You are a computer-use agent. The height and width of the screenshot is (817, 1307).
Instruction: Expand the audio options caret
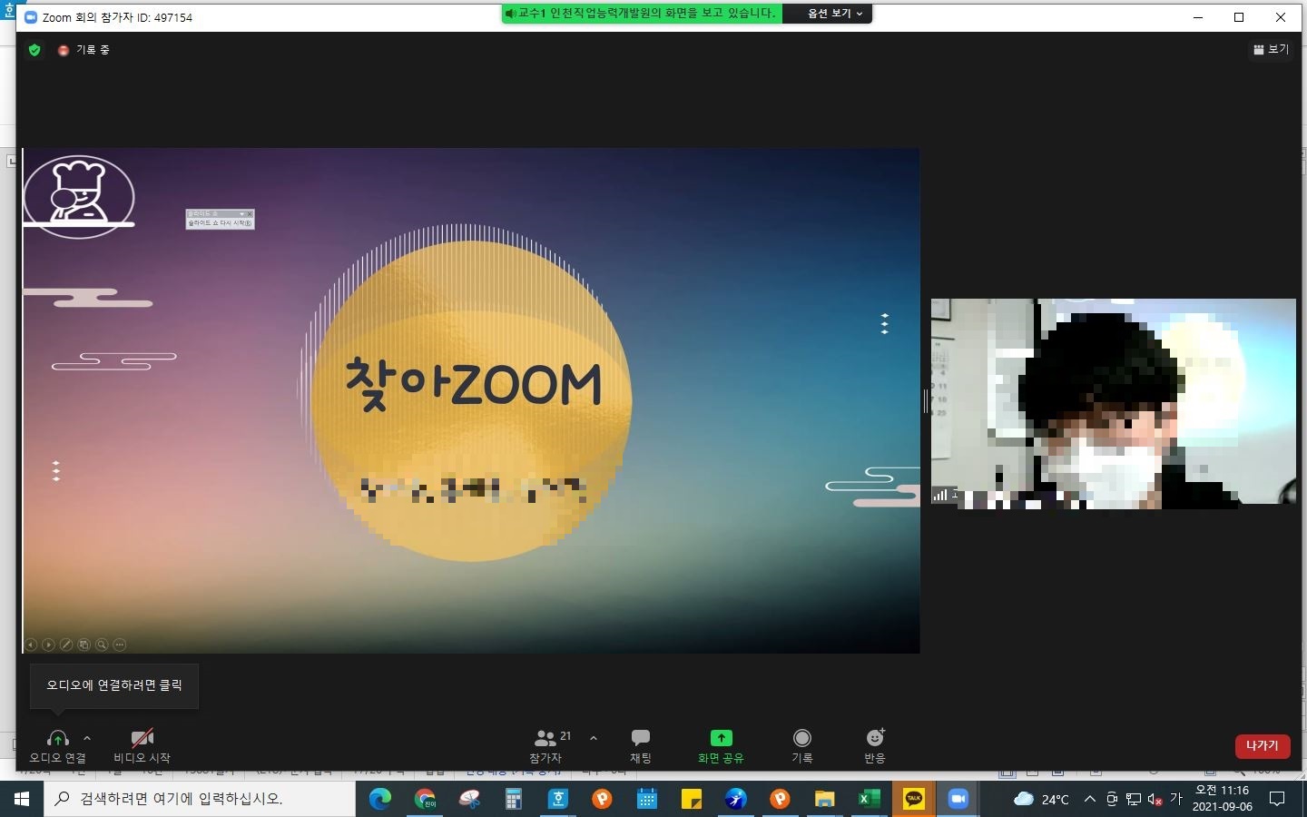pos(87,738)
